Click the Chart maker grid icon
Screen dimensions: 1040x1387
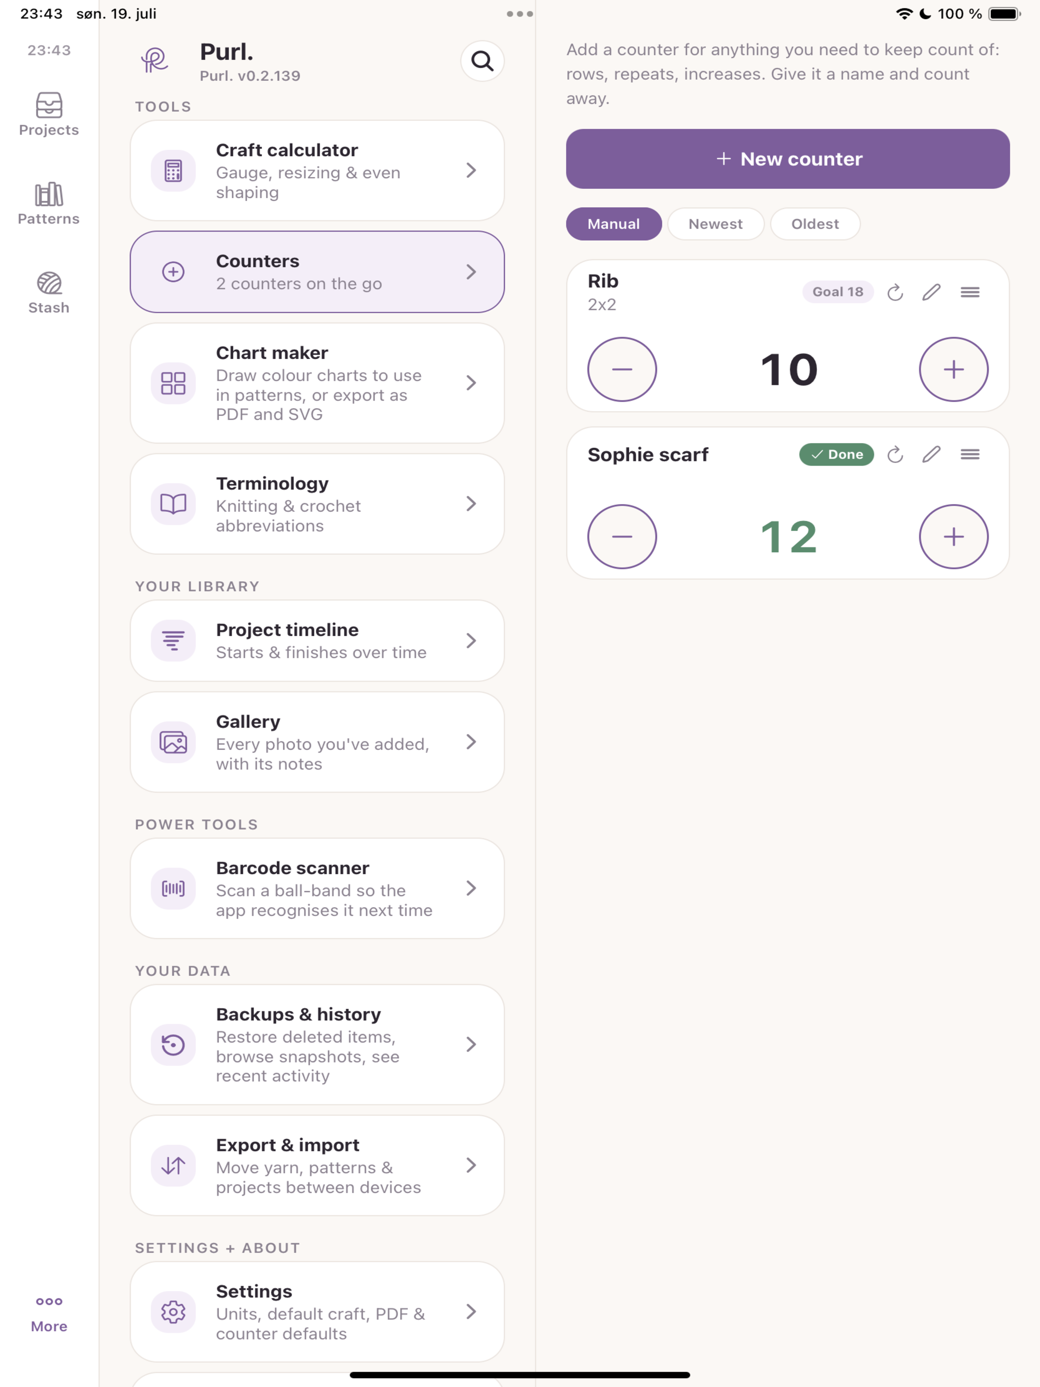173,383
